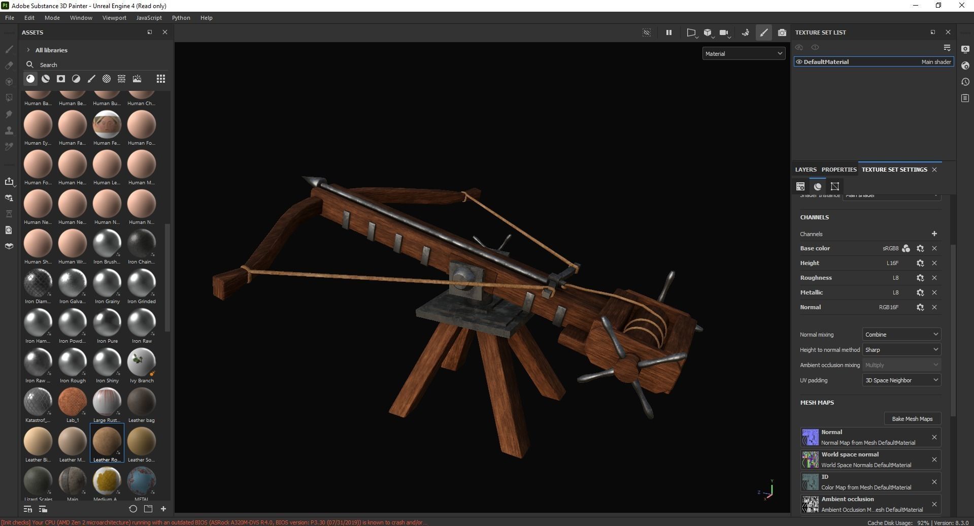The image size is (974, 526).
Task: Open the Python menu
Action: click(x=181, y=18)
